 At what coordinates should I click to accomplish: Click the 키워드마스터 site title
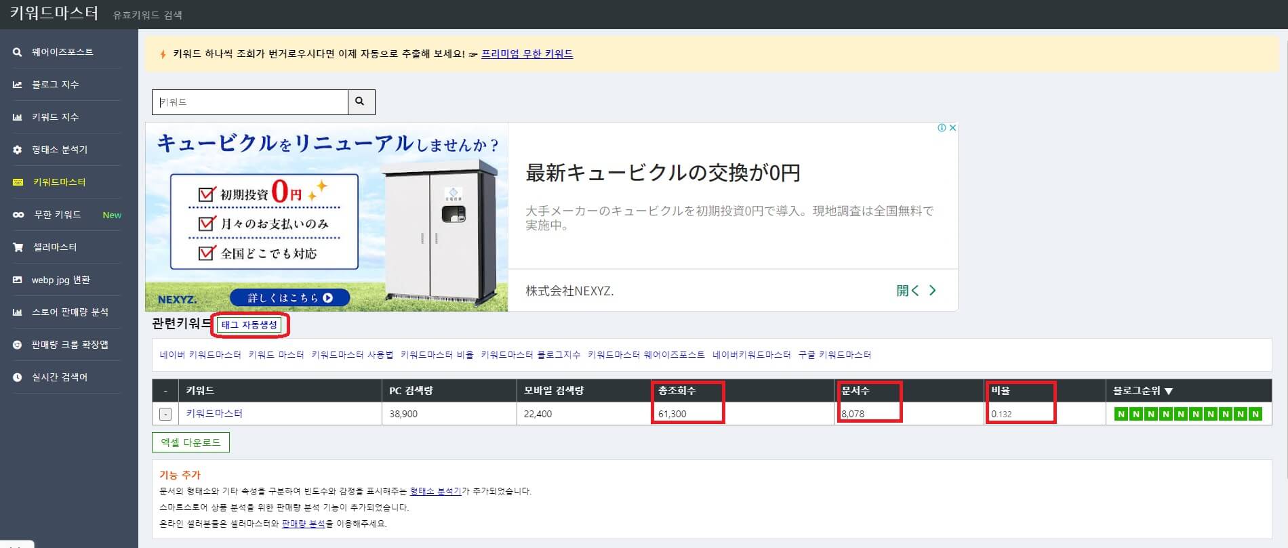(x=54, y=13)
